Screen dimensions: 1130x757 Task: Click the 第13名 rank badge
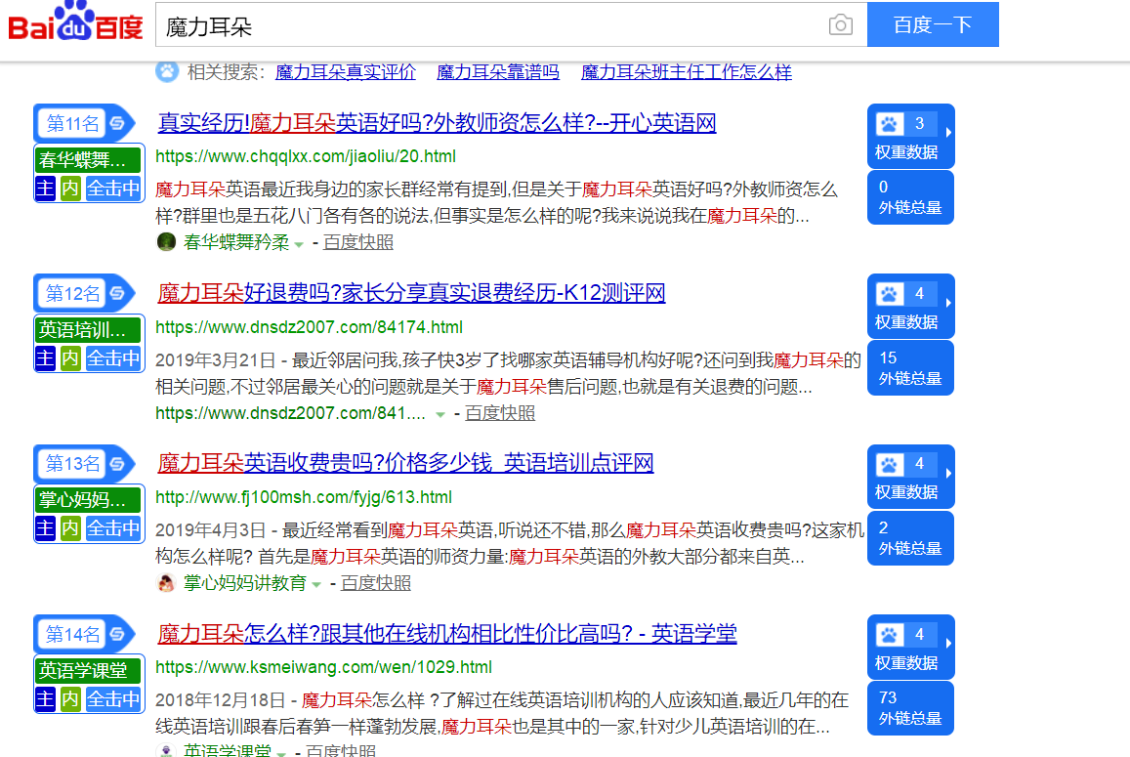pos(85,464)
